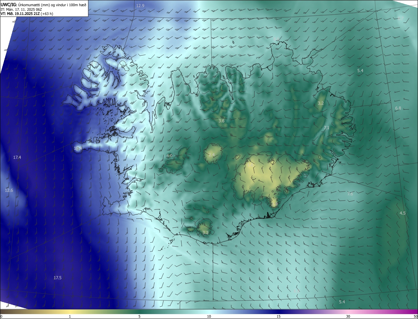Click the '50' tick on the color scale
418x319 pixels.
tap(415, 316)
